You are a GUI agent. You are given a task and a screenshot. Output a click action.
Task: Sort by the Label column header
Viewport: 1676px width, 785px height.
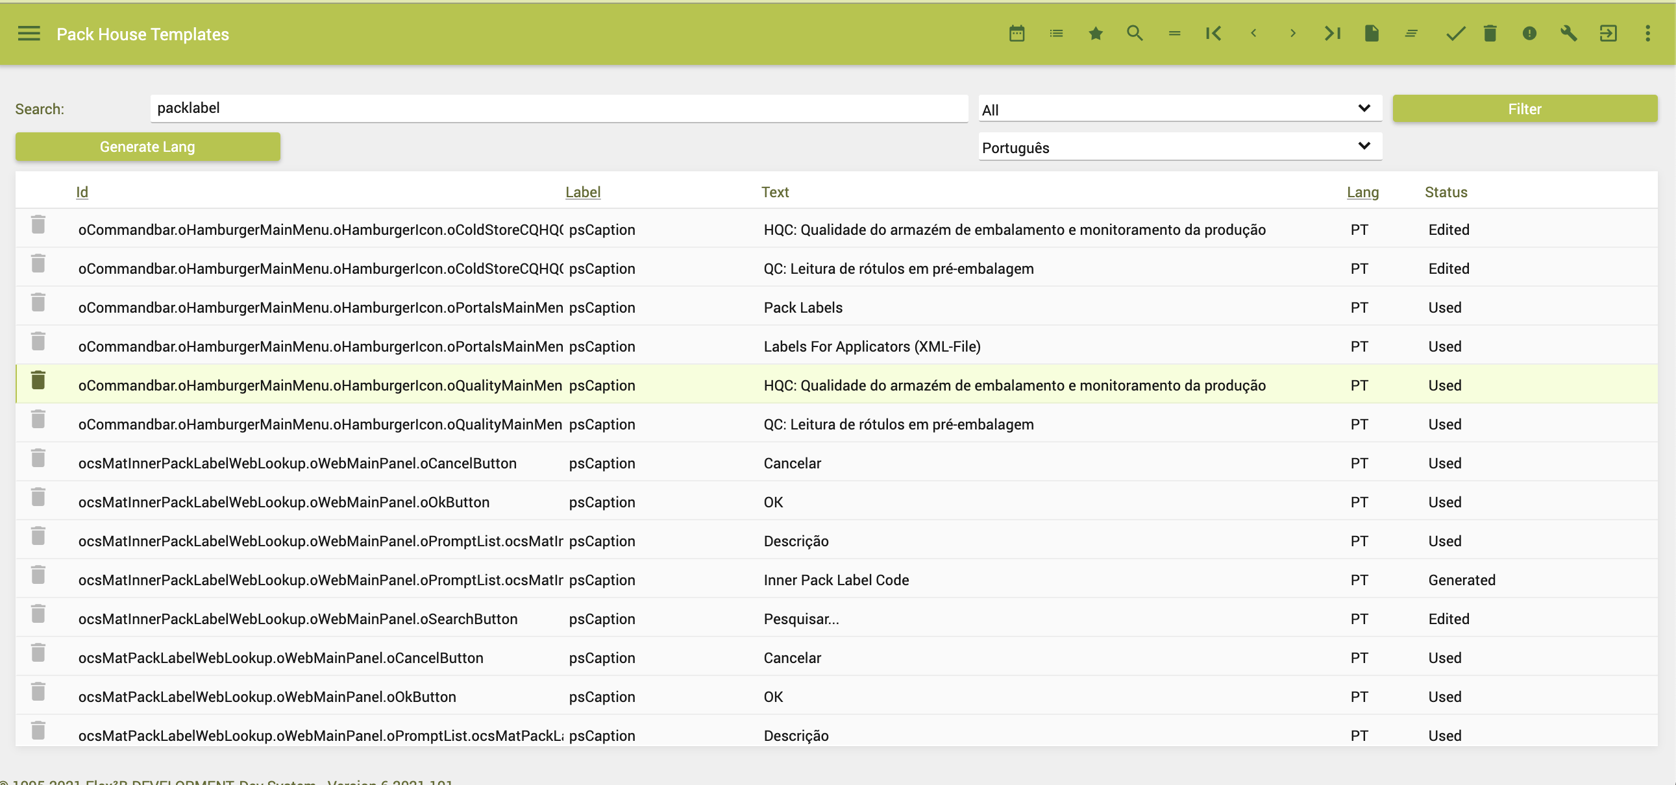(x=582, y=192)
